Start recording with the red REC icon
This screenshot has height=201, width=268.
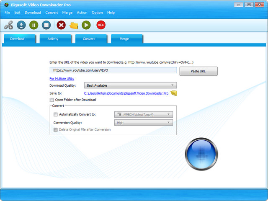pyautogui.click(x=101, y=25)
